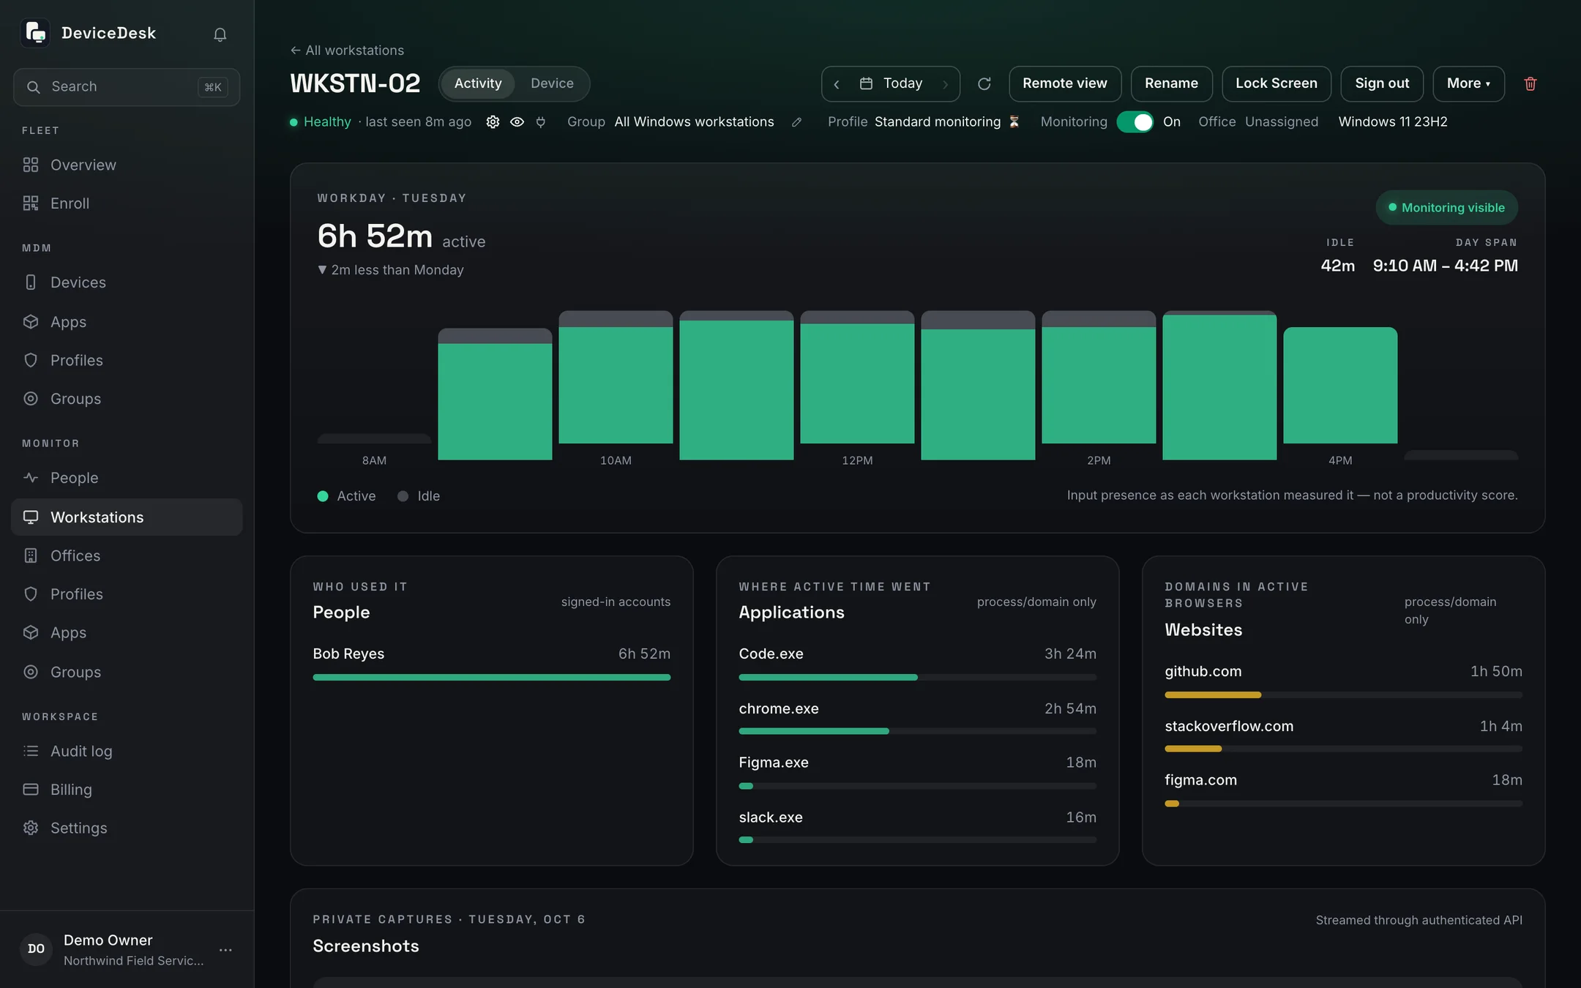The width and height of the screenshot is (1581, 988).
Task: Select the Activity tab
Action: (478, 83)
